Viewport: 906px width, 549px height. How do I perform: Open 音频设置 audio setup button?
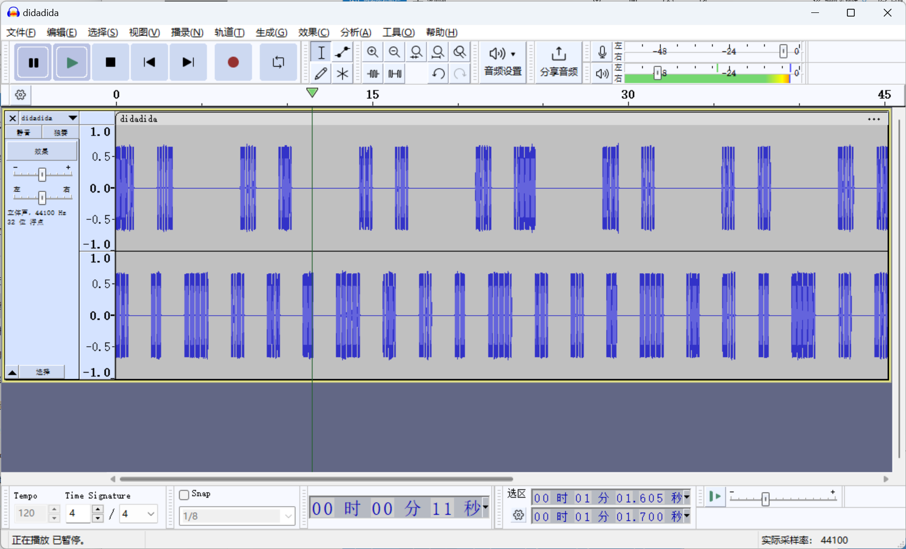tap(502, 63)
